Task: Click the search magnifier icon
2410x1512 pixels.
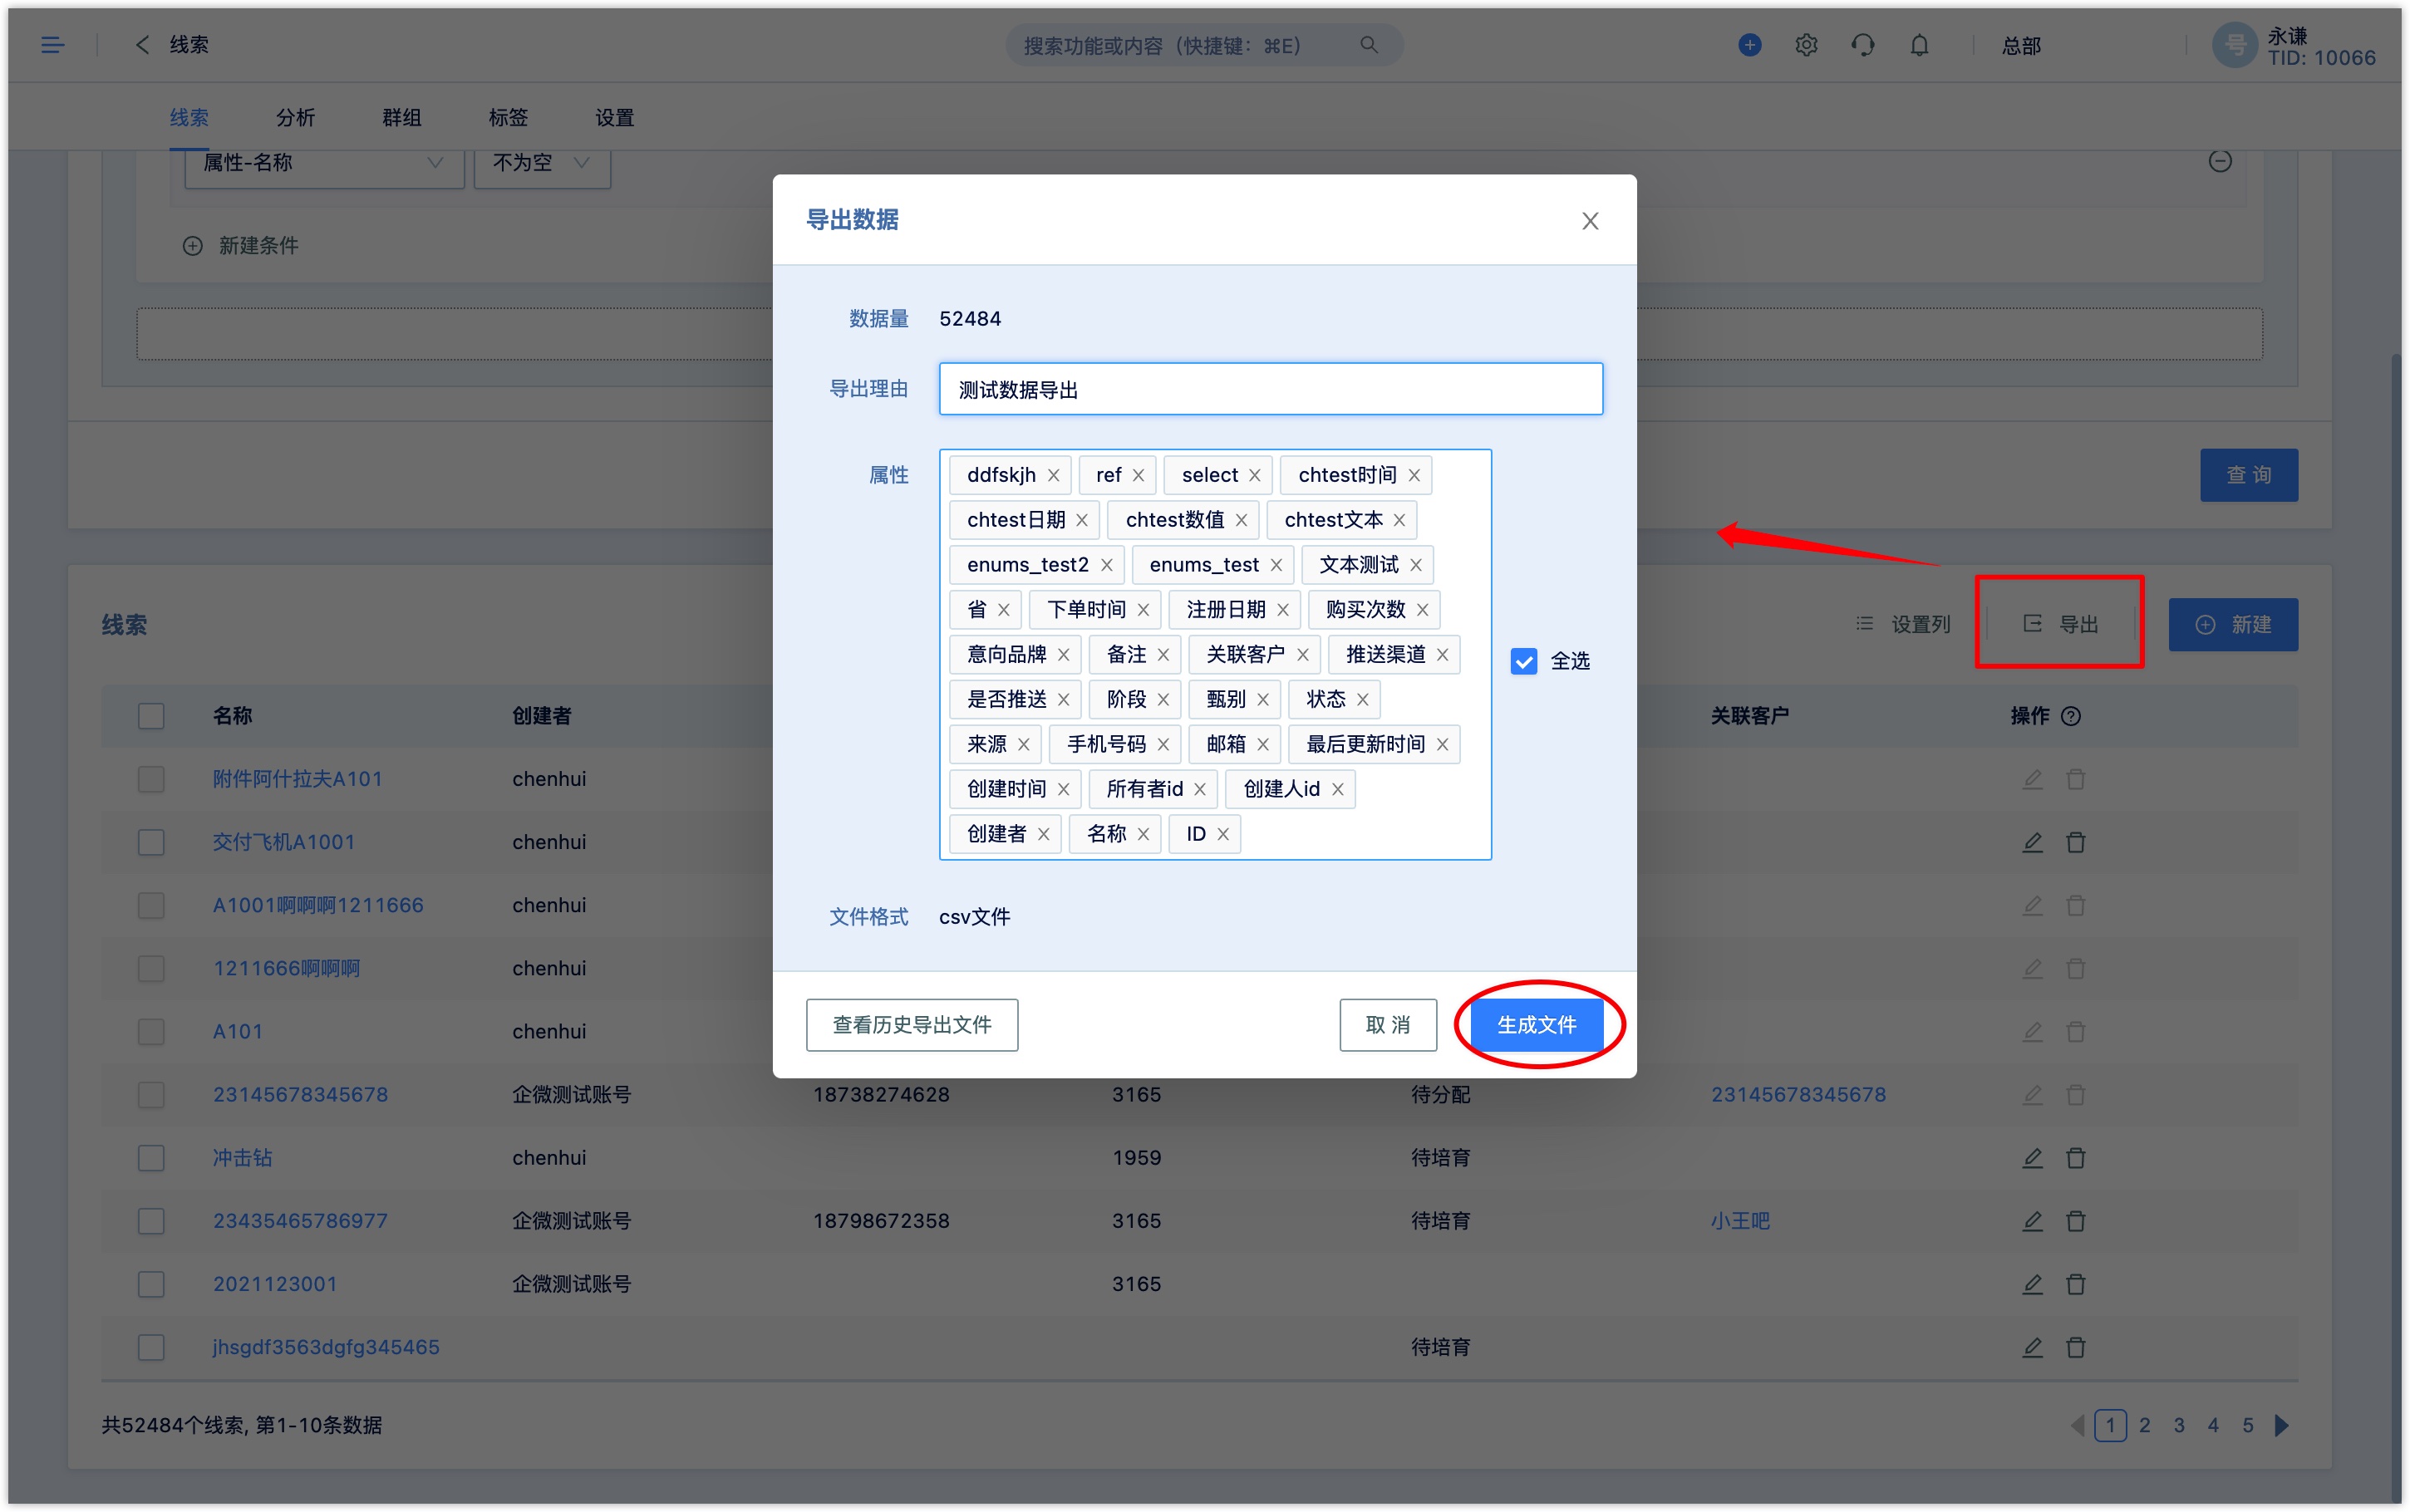Action: 1368,45
